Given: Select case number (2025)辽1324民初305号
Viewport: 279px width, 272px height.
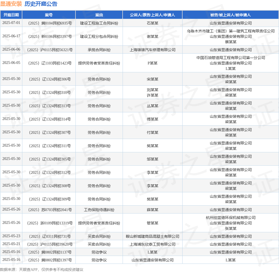Looking at the screenshot, I should (50, 159).
